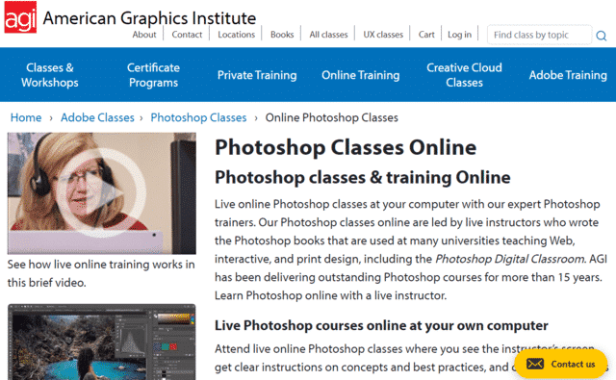616x380 pixels.
Task: Click the Photoshop Classes Online heading
Action: [346, 147]
